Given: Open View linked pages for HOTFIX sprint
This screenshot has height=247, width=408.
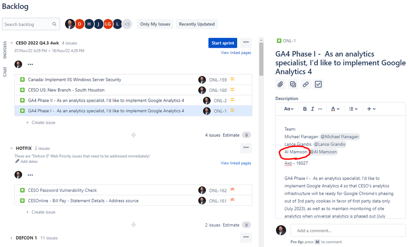Looking at the screenshot, I should [x=236, y=163].
